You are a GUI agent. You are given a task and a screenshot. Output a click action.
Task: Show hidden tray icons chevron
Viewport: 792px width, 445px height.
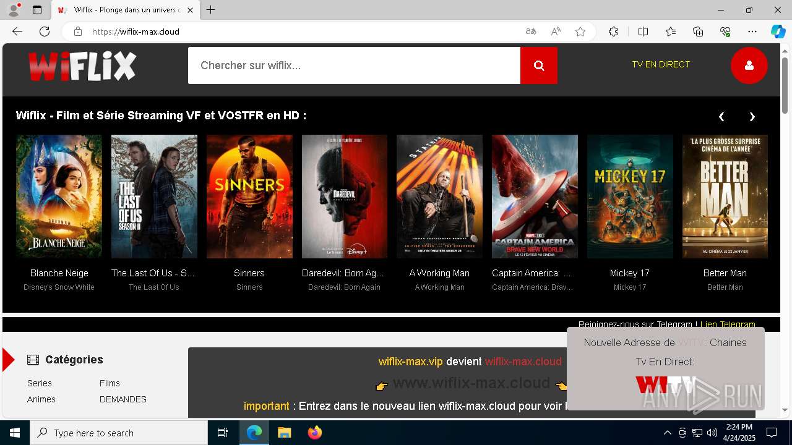[x=667, y=433]
